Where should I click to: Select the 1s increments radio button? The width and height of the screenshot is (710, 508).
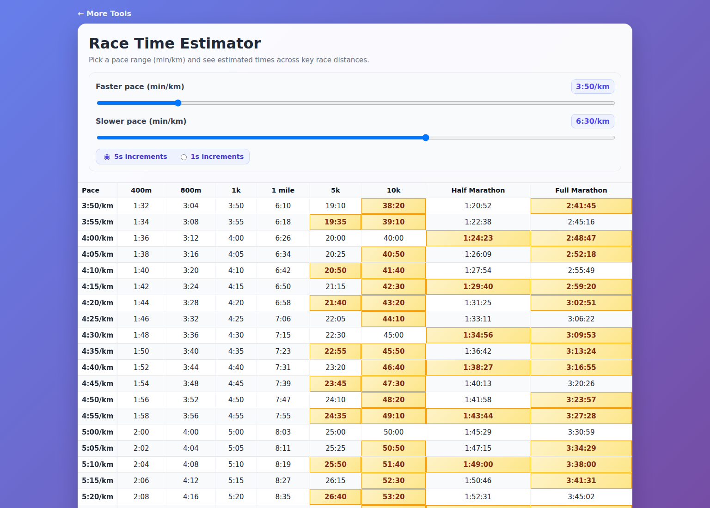click(x=184, y=157)
